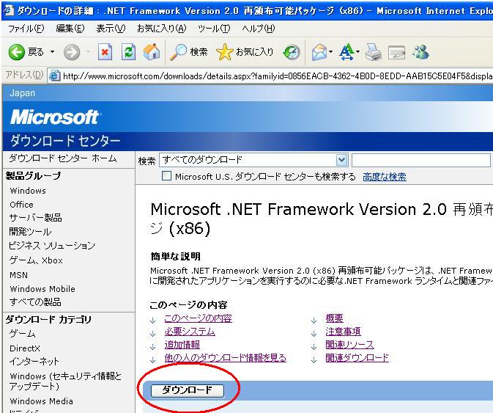
Task: Open the 検索 search toolbar button
Action: [188, 52]
